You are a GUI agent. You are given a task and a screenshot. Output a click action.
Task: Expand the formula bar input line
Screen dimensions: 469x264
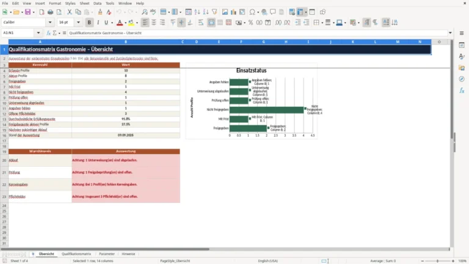pyautogui.click(x=450, y=33)
